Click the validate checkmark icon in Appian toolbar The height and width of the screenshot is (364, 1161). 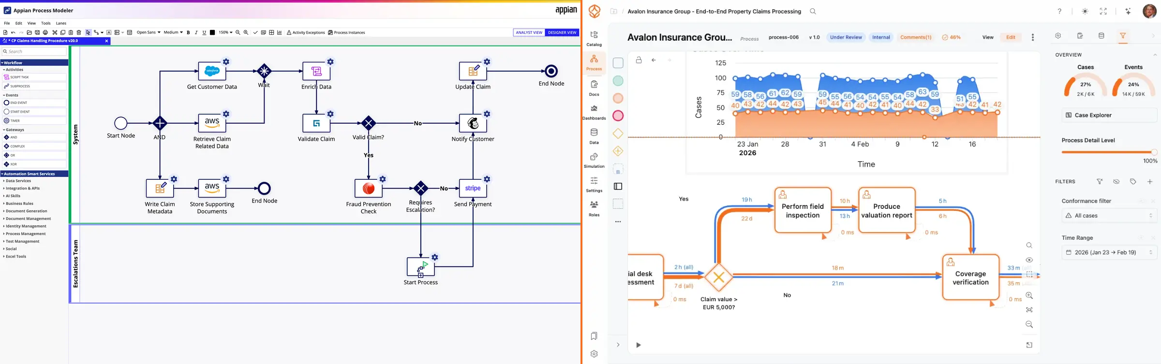pos(255,33)
